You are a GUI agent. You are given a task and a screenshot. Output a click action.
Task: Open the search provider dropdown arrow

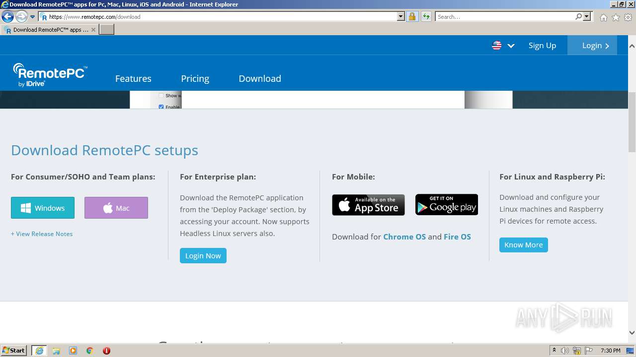coord(587,17)
